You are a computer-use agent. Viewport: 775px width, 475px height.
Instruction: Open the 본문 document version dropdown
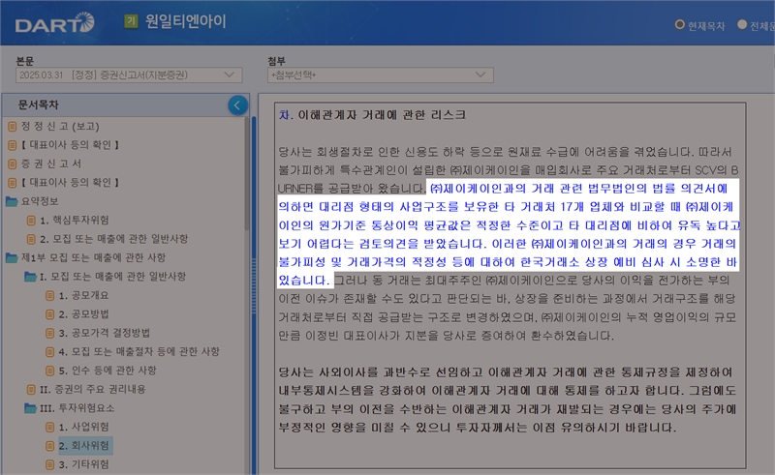[x=128, y=74]
